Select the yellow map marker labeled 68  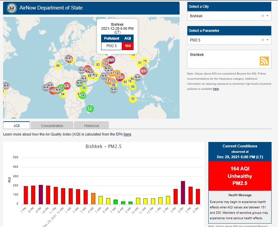click(x=133, y=87)
